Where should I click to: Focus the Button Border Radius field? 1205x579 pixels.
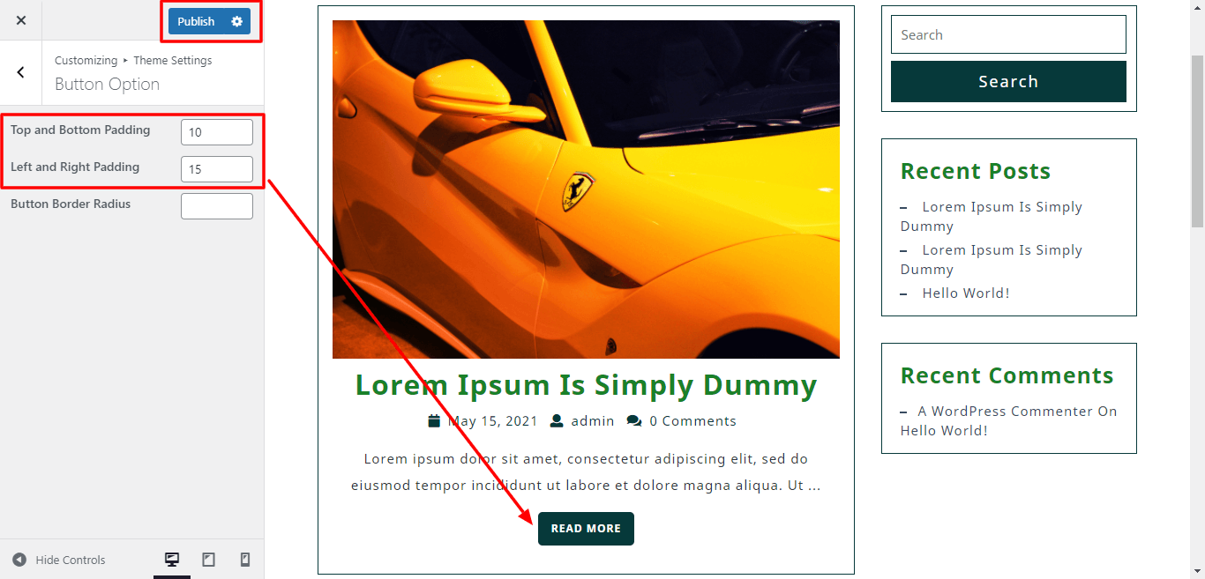[x=217, y=206]
